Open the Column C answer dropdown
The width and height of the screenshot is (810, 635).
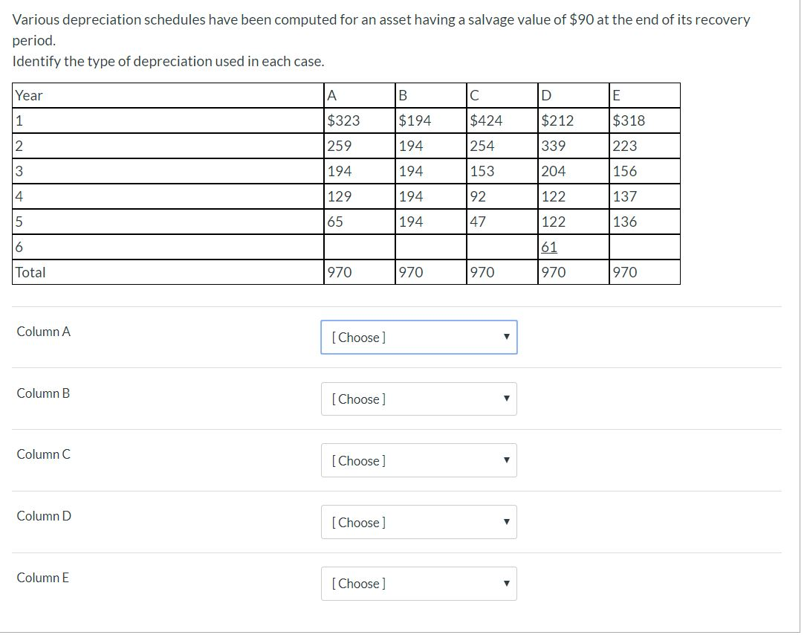pos(418,460)
